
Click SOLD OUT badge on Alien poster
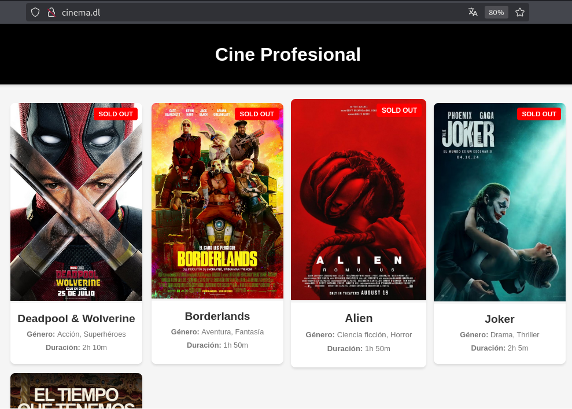tap(399, 110)
